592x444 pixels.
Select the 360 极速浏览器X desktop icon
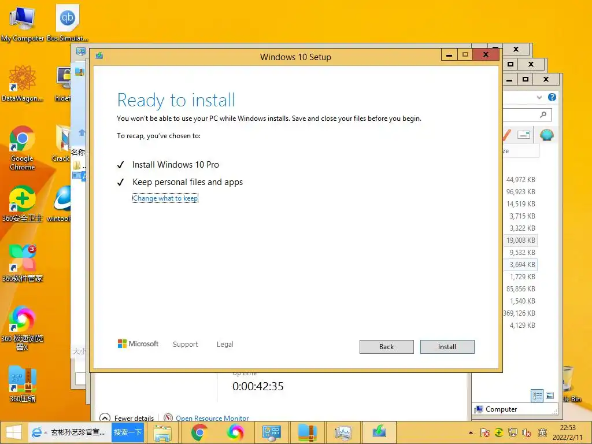[x=23, y=328]
